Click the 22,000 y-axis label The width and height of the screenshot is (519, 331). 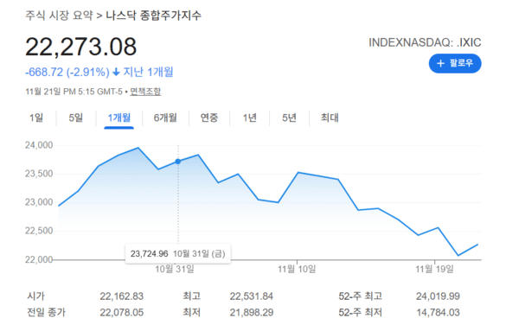tap(39, 259)
